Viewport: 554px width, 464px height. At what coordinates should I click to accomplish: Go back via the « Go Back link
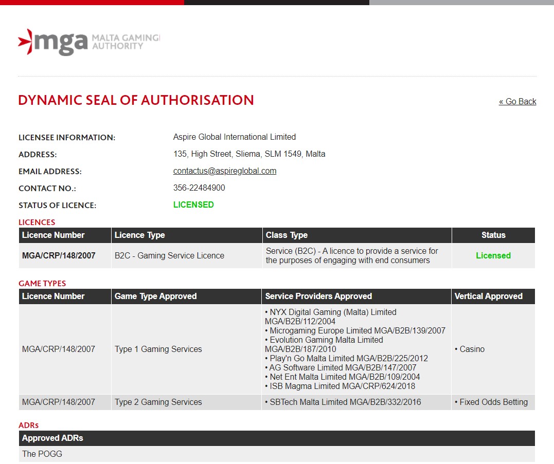tap(517, 102)
